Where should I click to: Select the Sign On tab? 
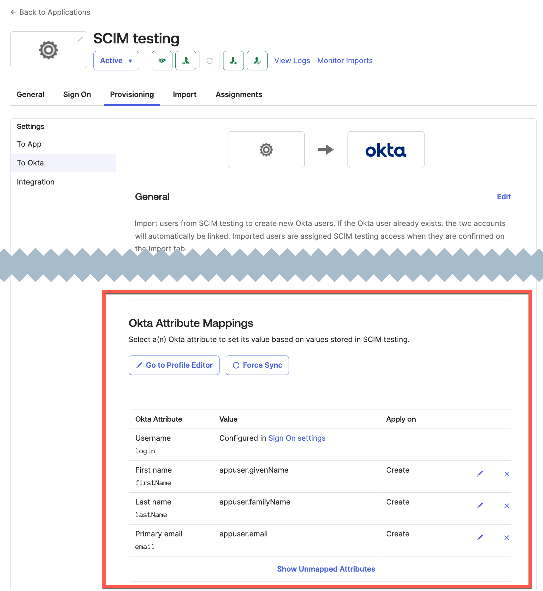click(77, 95)
